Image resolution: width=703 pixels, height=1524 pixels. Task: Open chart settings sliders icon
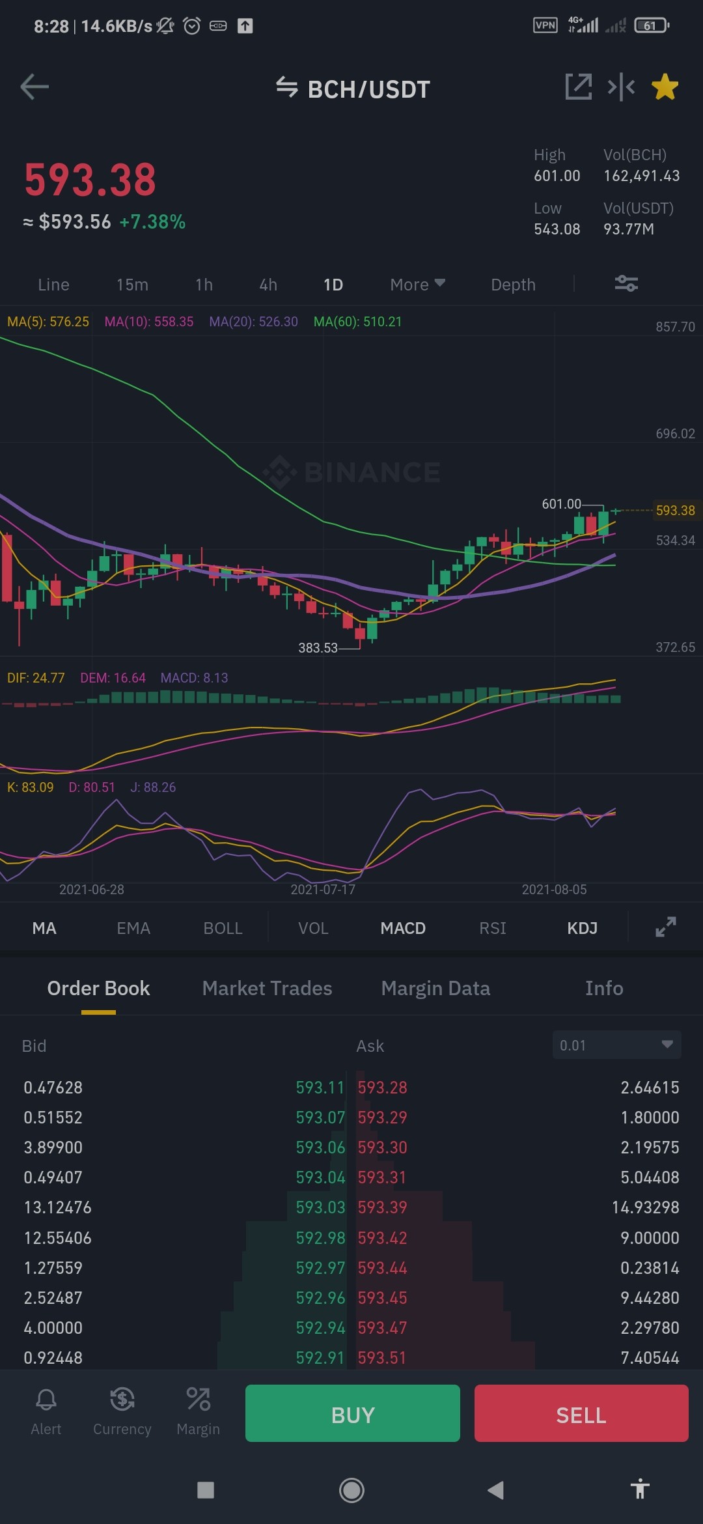626,283
